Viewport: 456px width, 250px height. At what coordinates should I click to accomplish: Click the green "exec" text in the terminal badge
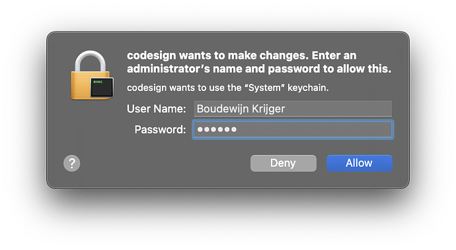click(x=98, y=82)
